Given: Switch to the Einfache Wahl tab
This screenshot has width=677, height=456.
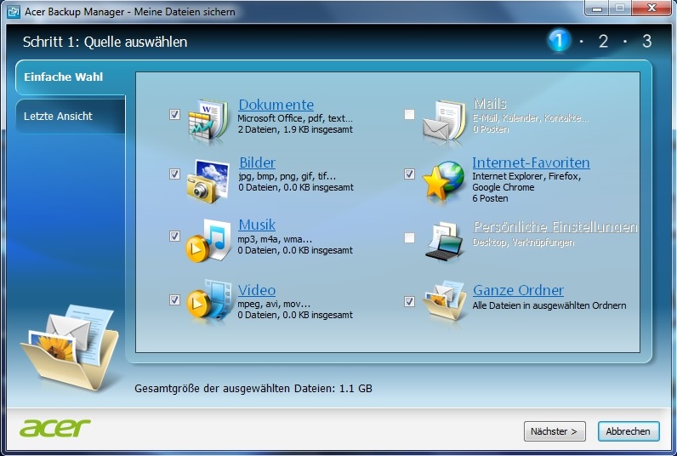Looking at the screenshot, I should [71, 77].
